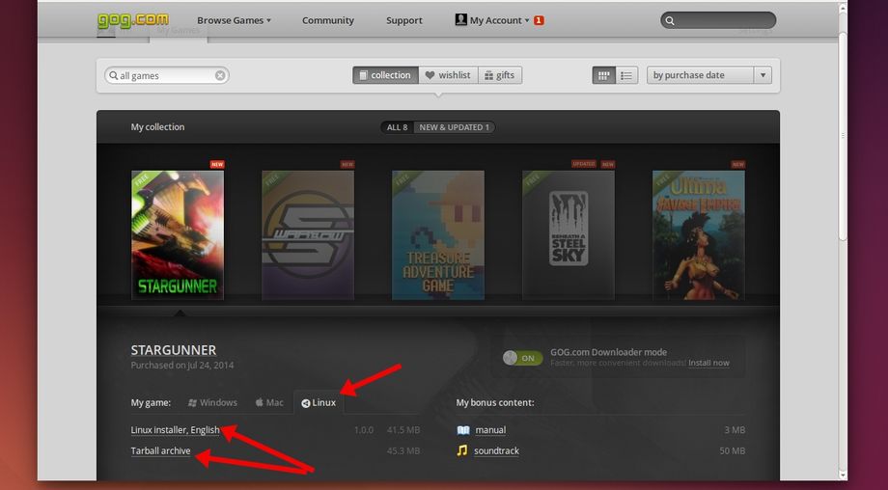Open the Support page
This screenshot has width=888, height=490.
coord(403,20)
